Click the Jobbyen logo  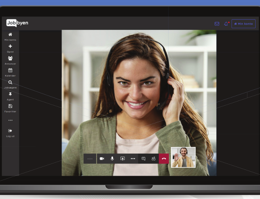(17, 23)
